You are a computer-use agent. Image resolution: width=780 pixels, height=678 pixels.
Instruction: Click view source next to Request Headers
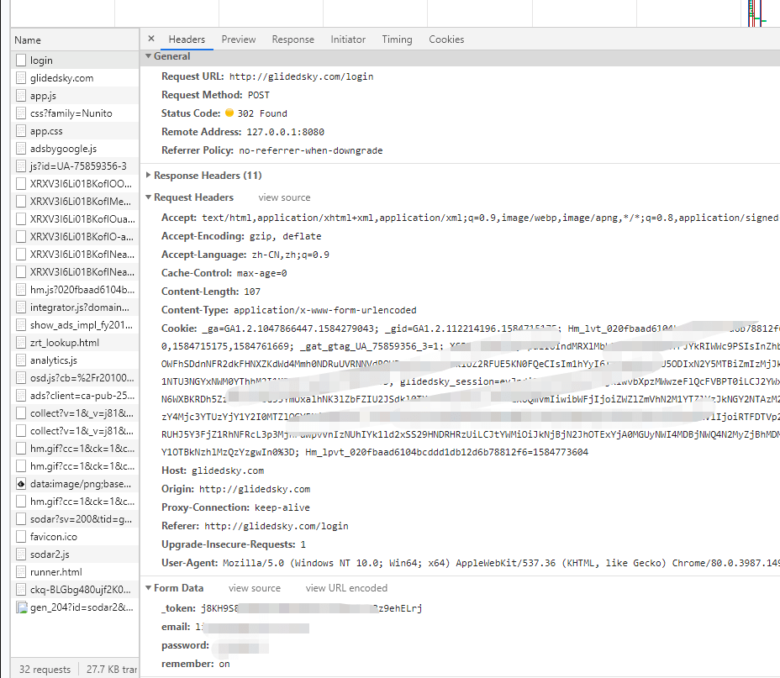[x=284, y=197]
